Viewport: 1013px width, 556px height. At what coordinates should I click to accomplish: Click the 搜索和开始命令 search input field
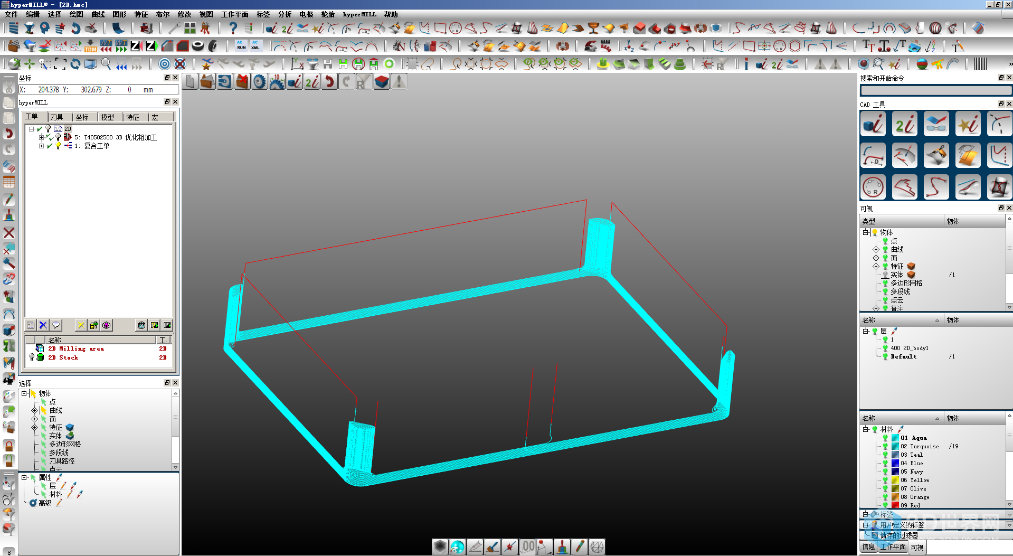(936, 90)
